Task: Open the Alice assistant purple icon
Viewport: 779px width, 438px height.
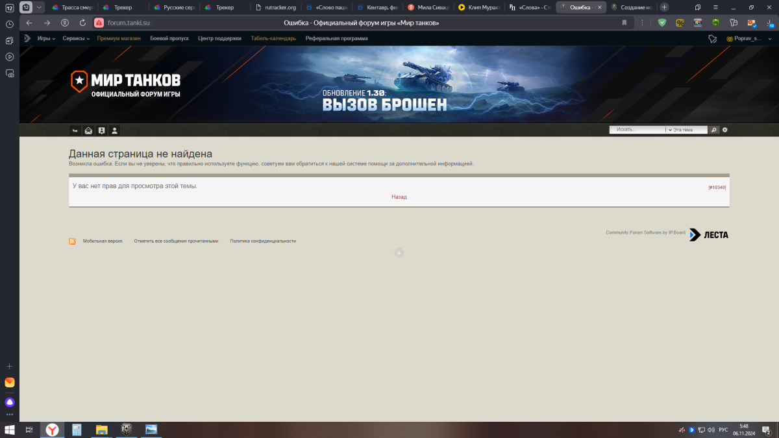Action: pos(10,402)
